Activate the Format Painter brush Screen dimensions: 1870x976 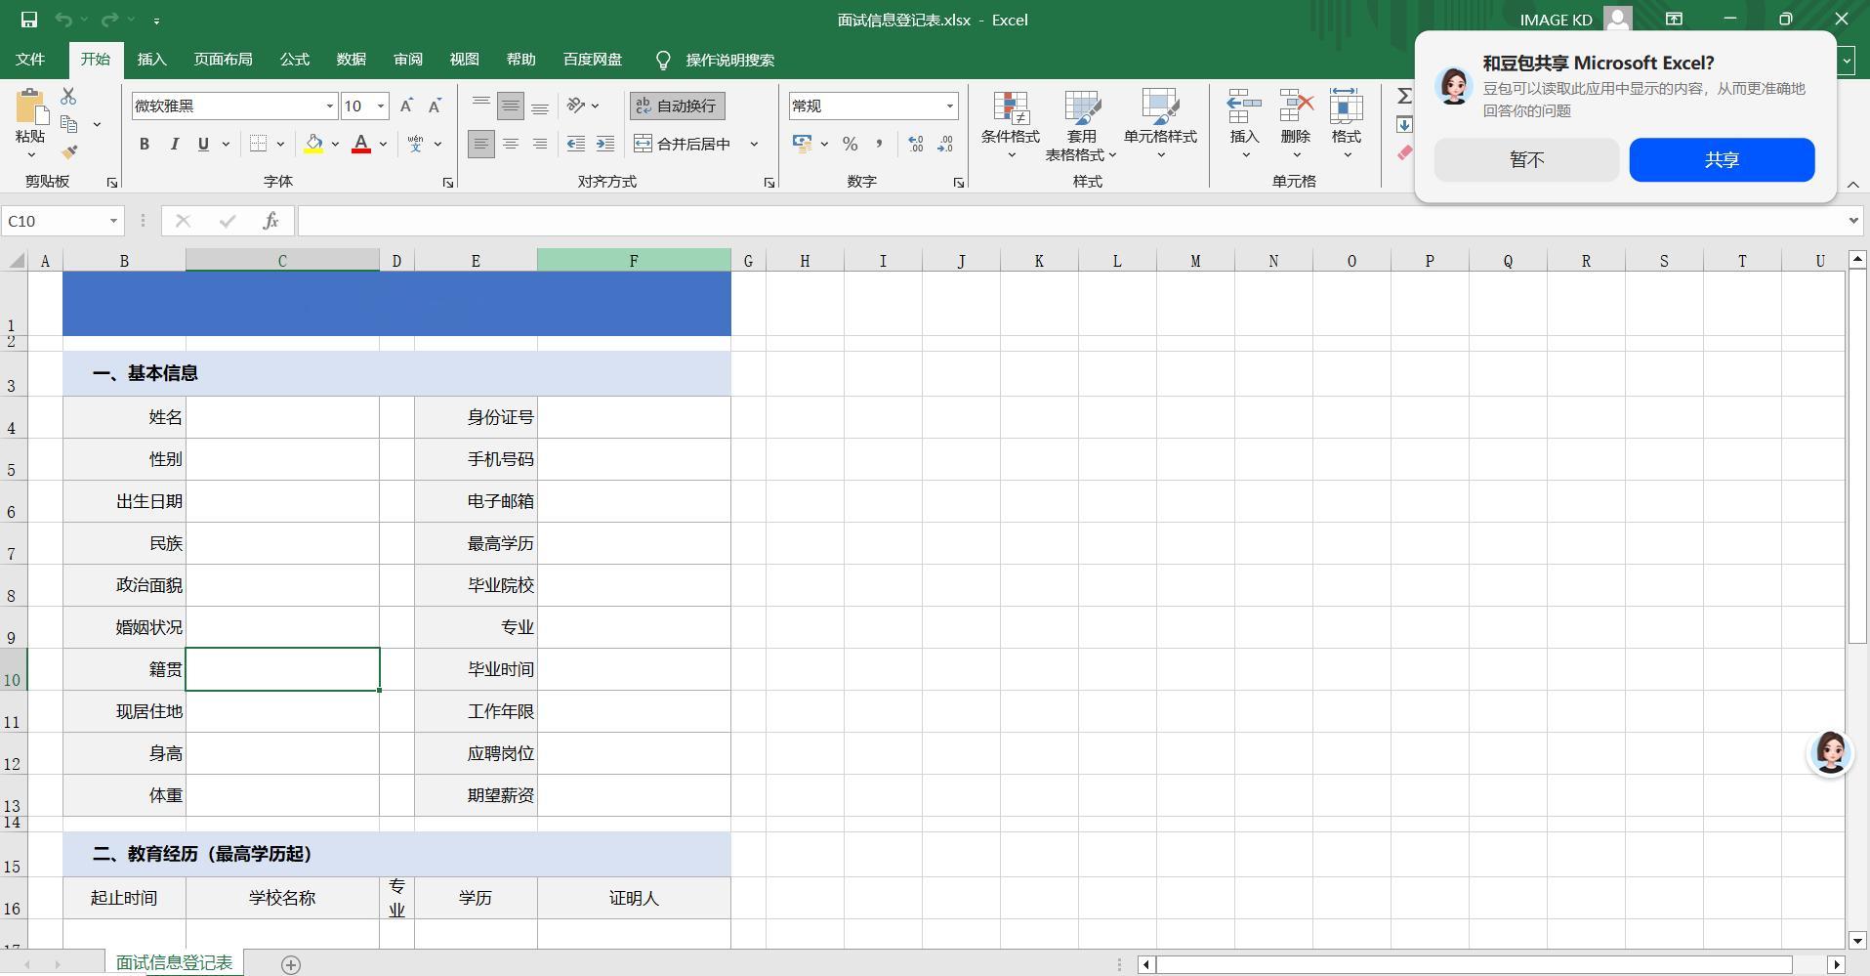point(68,152)
